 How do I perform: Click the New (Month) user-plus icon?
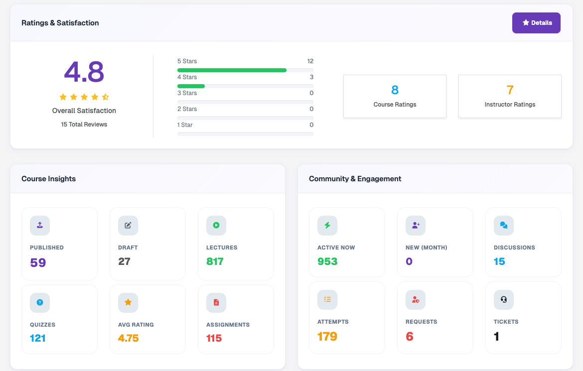pyautogui.click(x=415, y=225)
